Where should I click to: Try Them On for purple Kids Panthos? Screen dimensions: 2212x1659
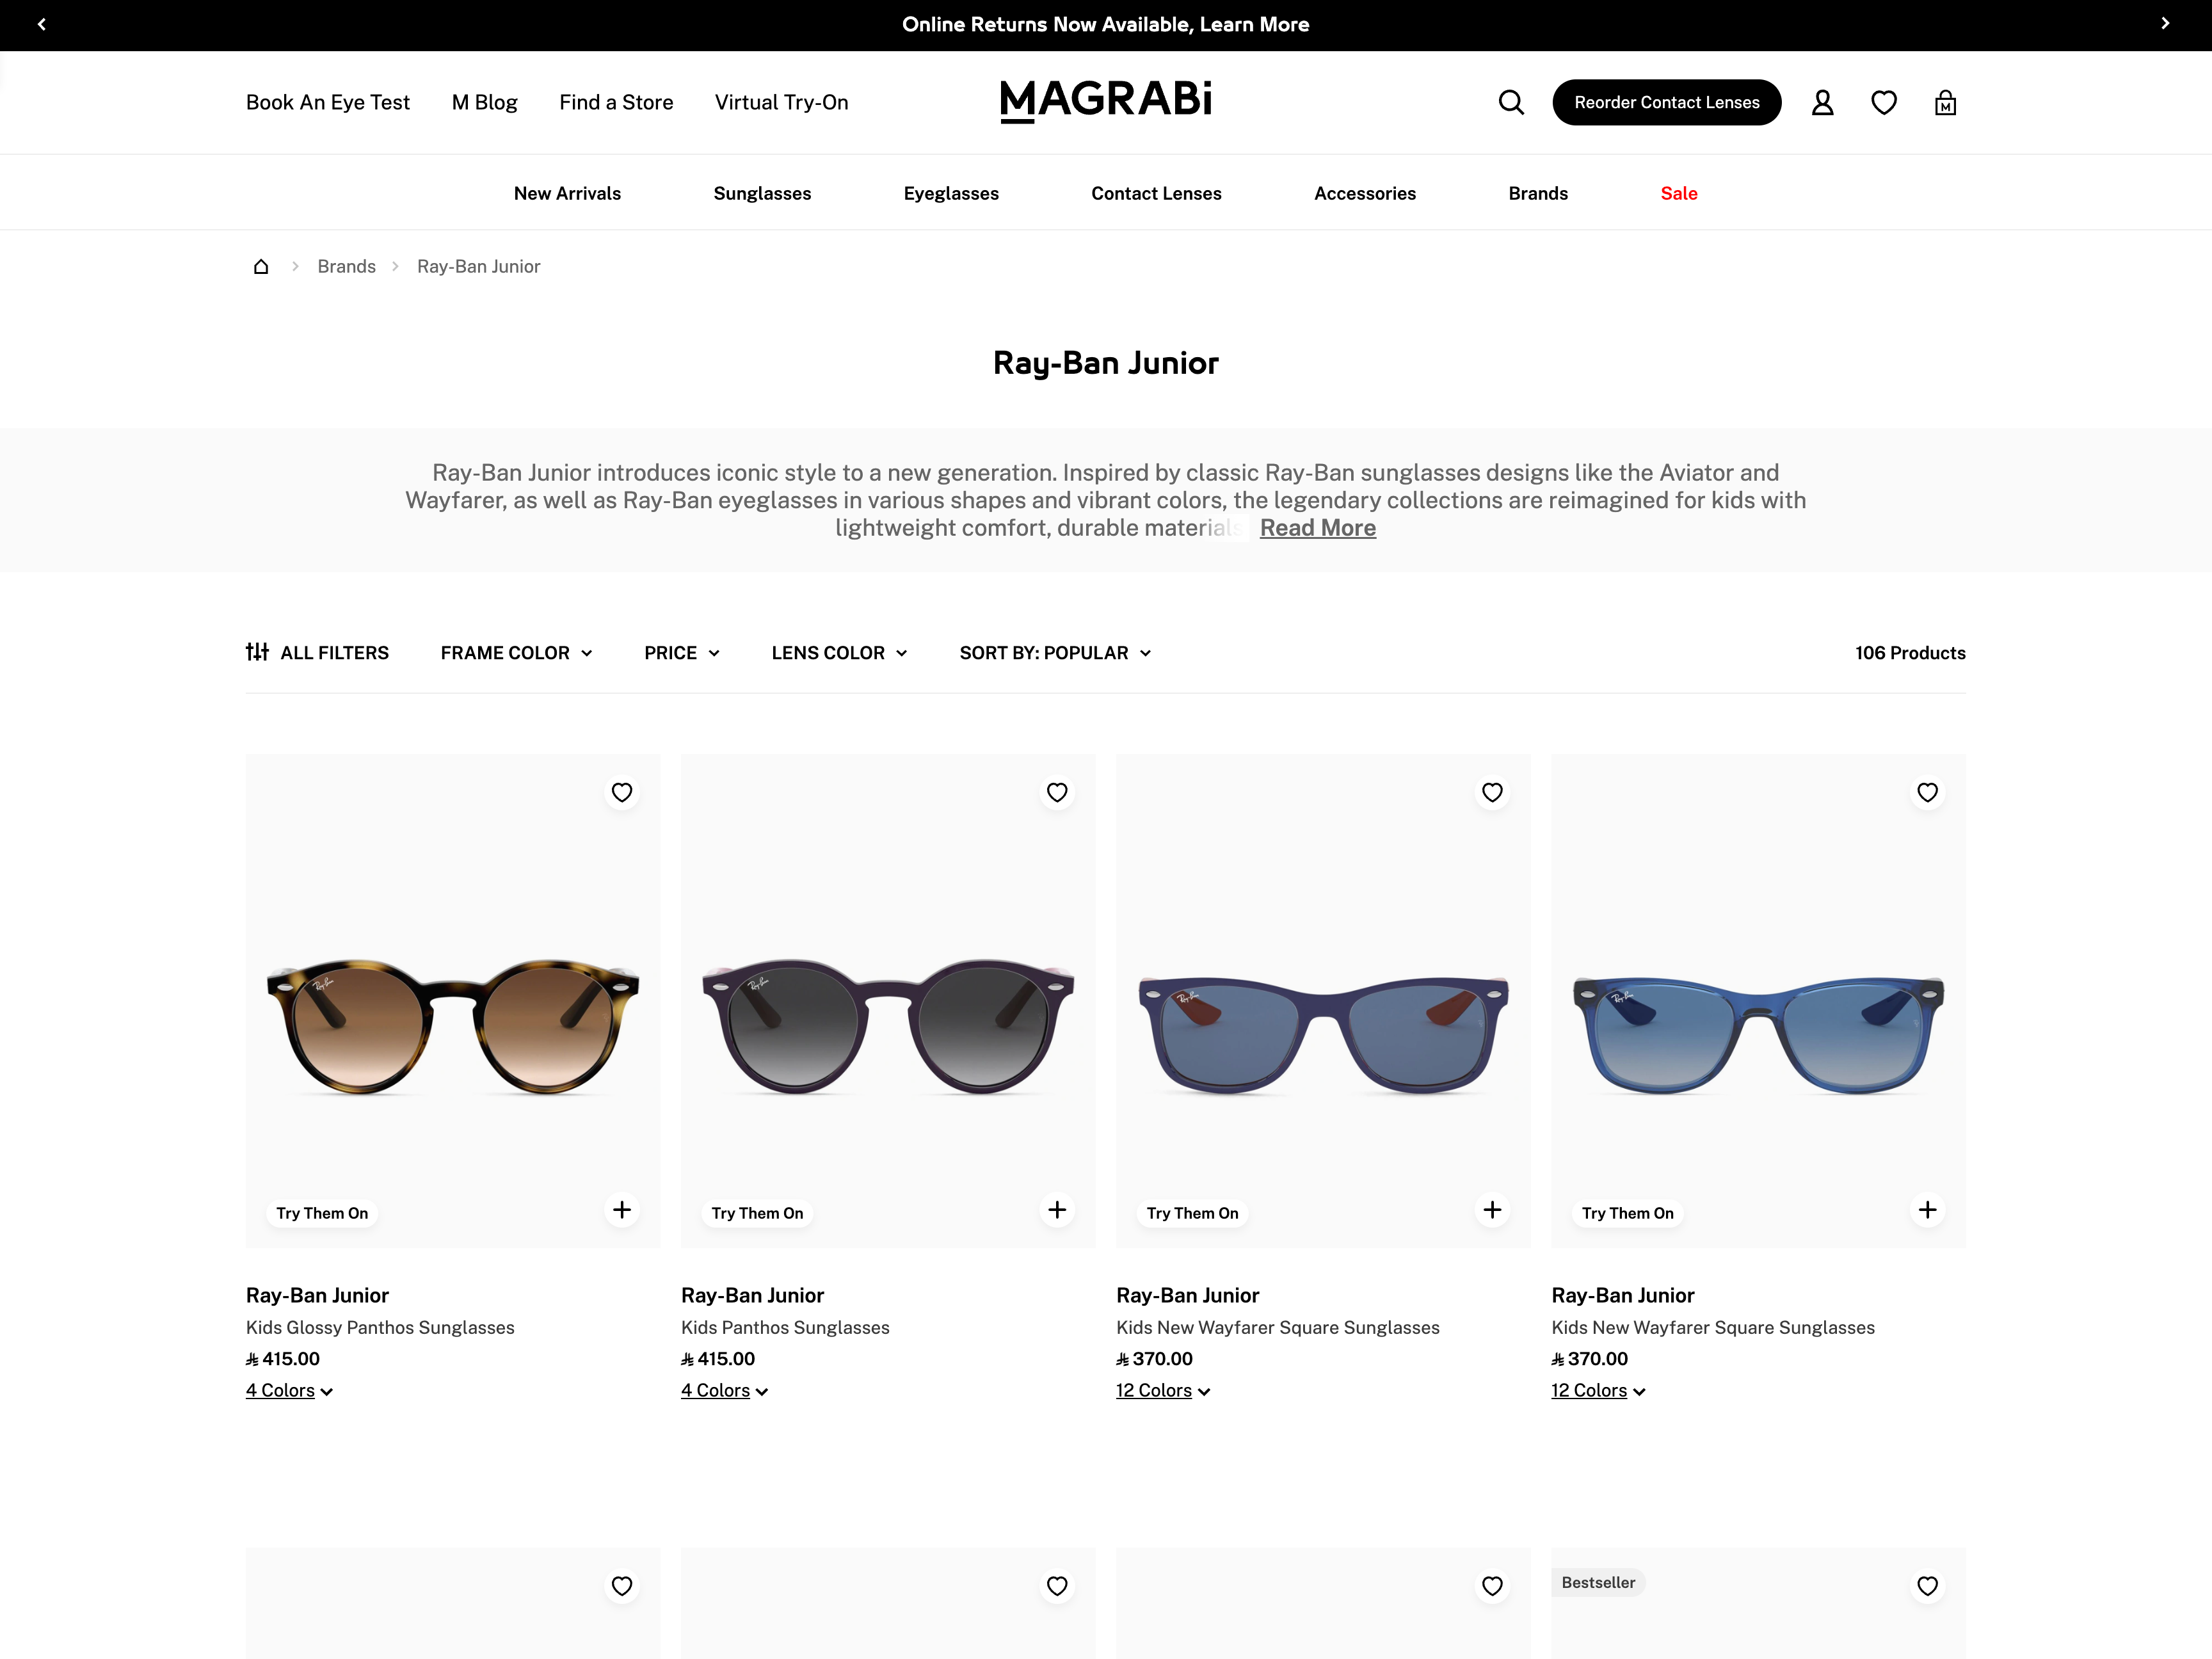pyautogui.click(x=757, y=1213)
